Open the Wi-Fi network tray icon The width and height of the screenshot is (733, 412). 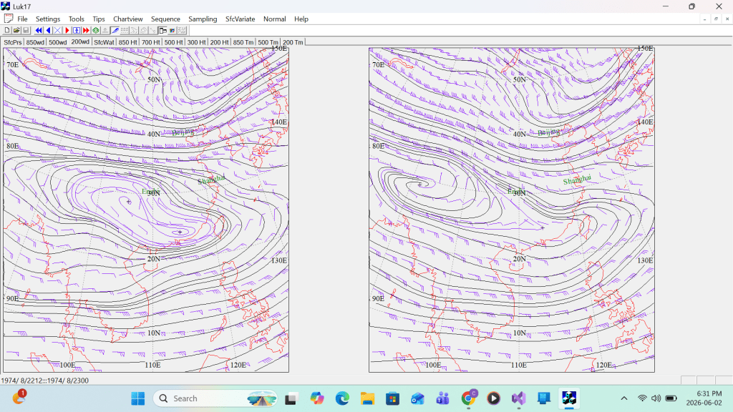(x=642, y=398)
